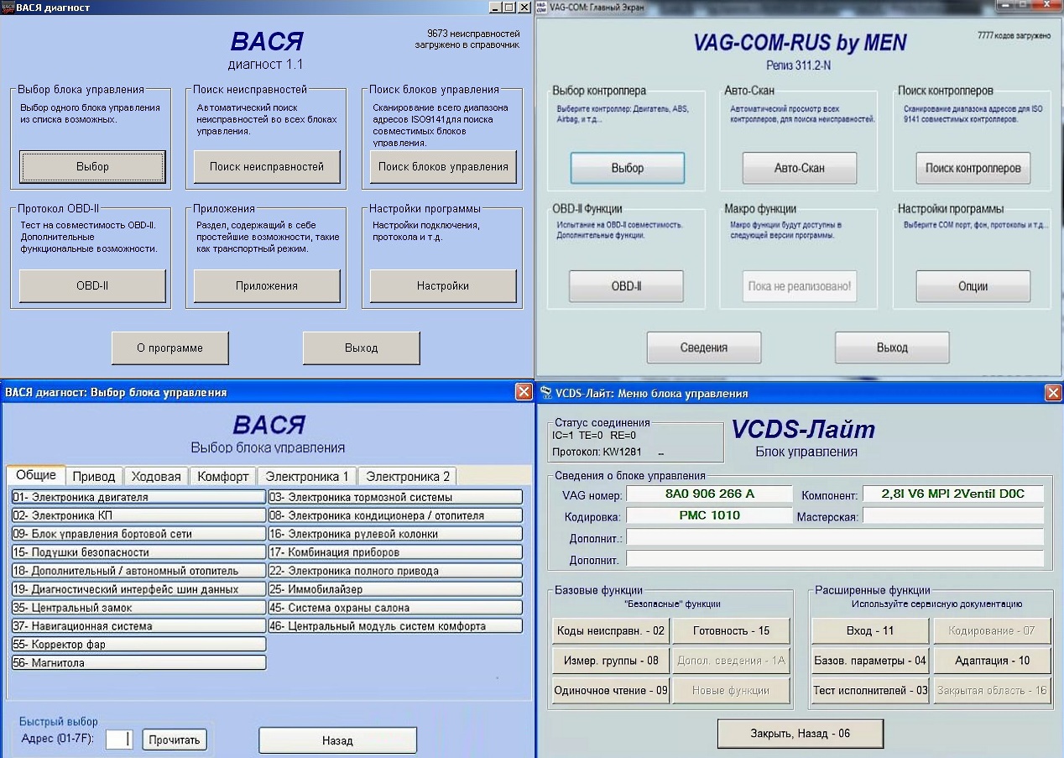Click the ВАСЯ диагност title bar icon
The width and height of the screenshot is (1064, 758).
pyautogui.click(x=8, y=7)
